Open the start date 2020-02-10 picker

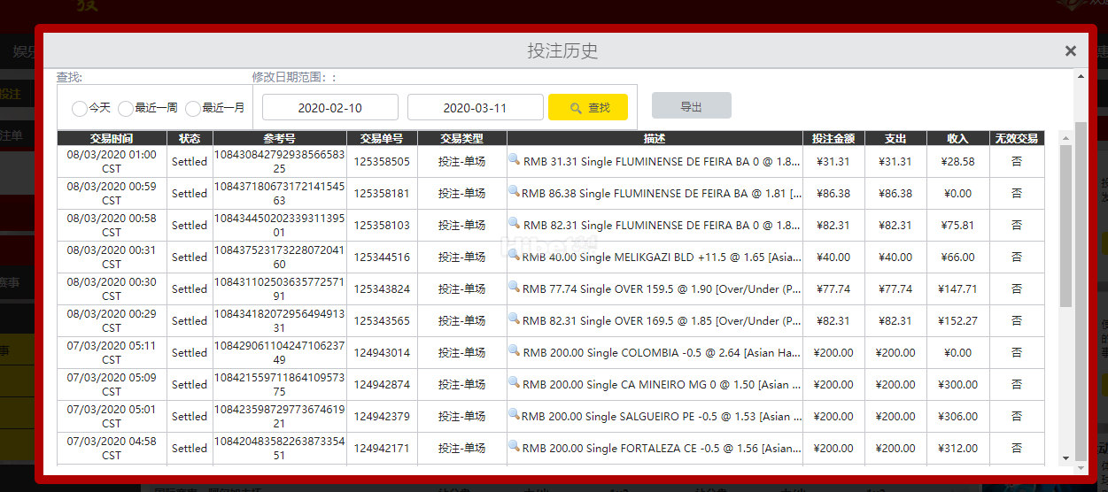(x=329, y=108)
